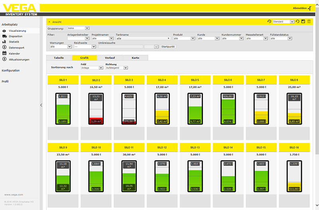Collapse the Ansicht panel header
Image resolution: width=319 pixels, height=210 pixels.
click(49, 21)
